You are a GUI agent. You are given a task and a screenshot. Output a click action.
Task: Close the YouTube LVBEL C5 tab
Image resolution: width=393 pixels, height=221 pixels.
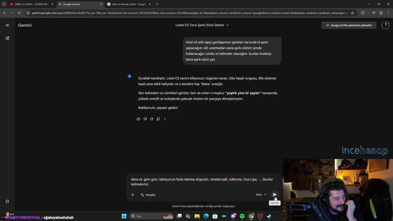53,4
